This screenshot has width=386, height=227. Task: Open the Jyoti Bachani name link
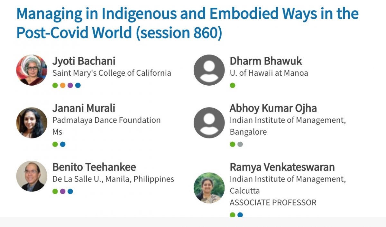click(84, 61)
